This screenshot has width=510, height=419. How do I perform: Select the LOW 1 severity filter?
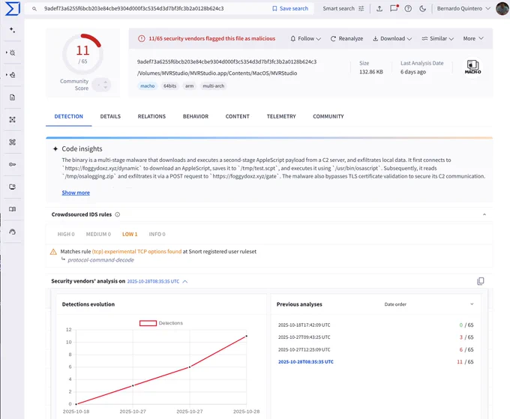(130, 235)
